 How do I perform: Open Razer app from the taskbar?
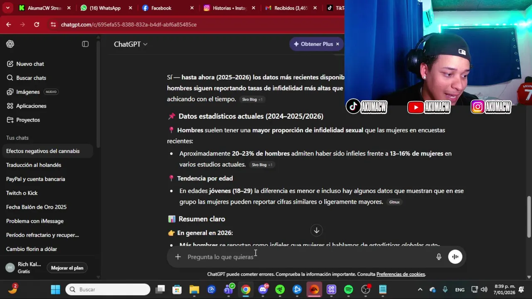coord(280,289)
